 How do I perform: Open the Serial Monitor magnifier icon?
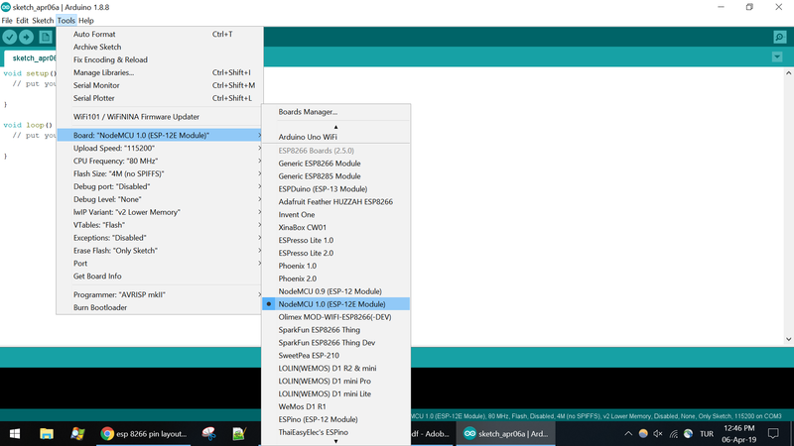coord(780,37)
